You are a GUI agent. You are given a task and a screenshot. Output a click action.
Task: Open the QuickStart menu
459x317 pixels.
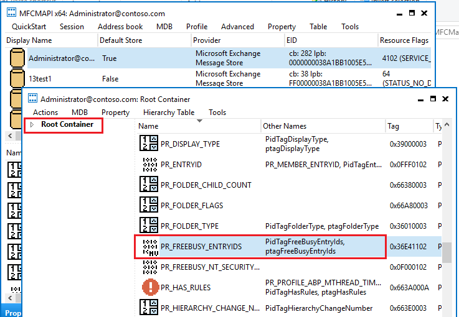click(29, 27)
